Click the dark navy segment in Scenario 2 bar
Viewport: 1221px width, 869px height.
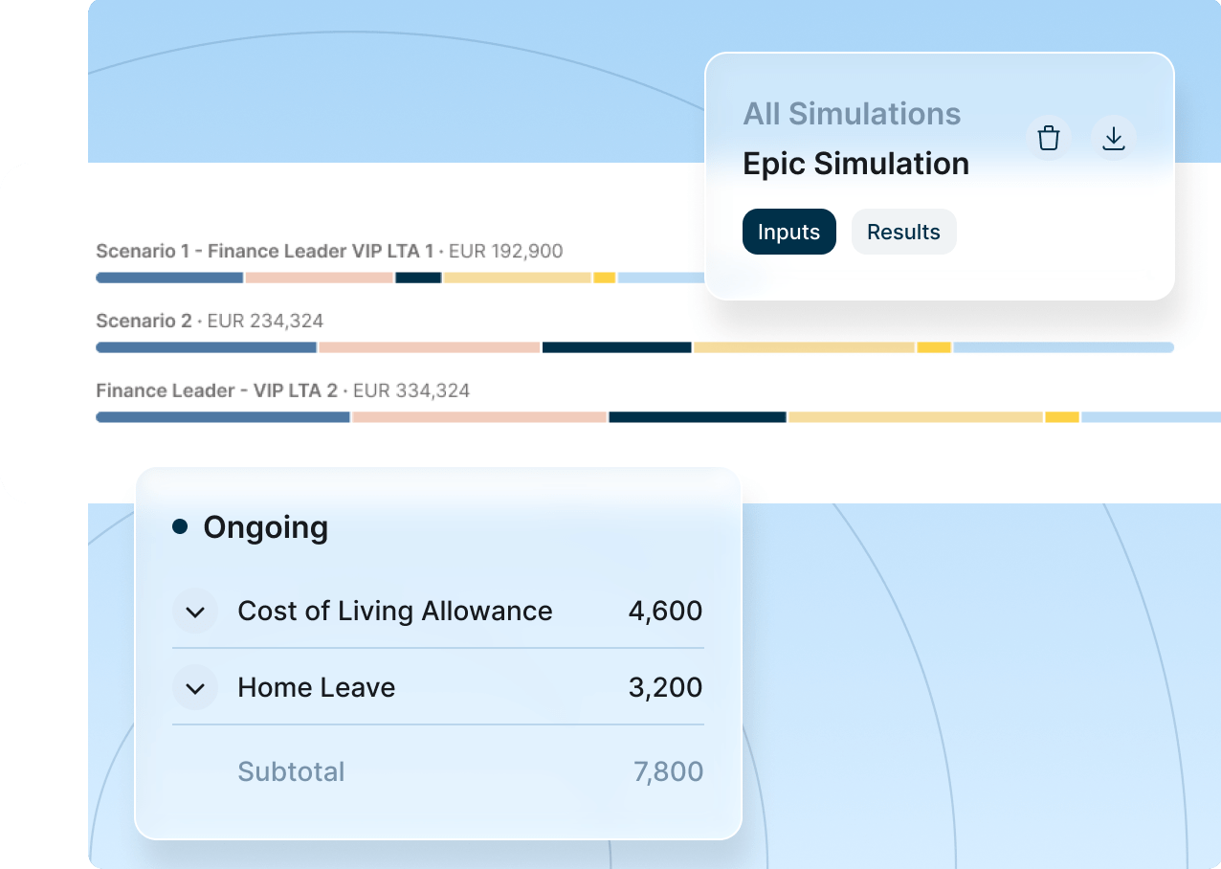pyautogui.click(x=616, y=347)
